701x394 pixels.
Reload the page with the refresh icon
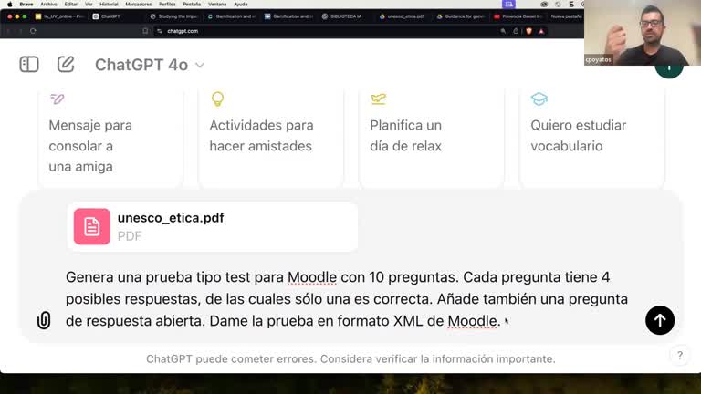tap(33, 31)
